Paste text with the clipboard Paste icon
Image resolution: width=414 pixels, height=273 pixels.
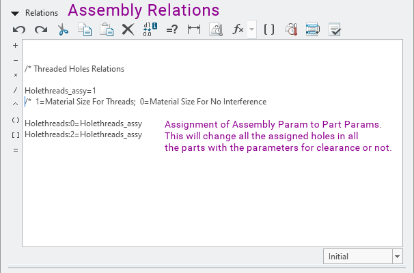click(x=107, y=29)
